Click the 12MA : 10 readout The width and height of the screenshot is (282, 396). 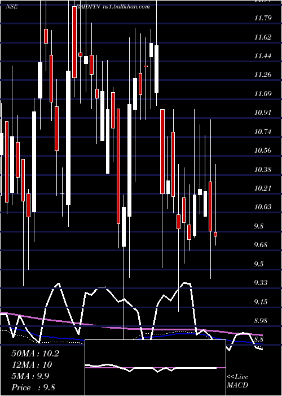32,365
